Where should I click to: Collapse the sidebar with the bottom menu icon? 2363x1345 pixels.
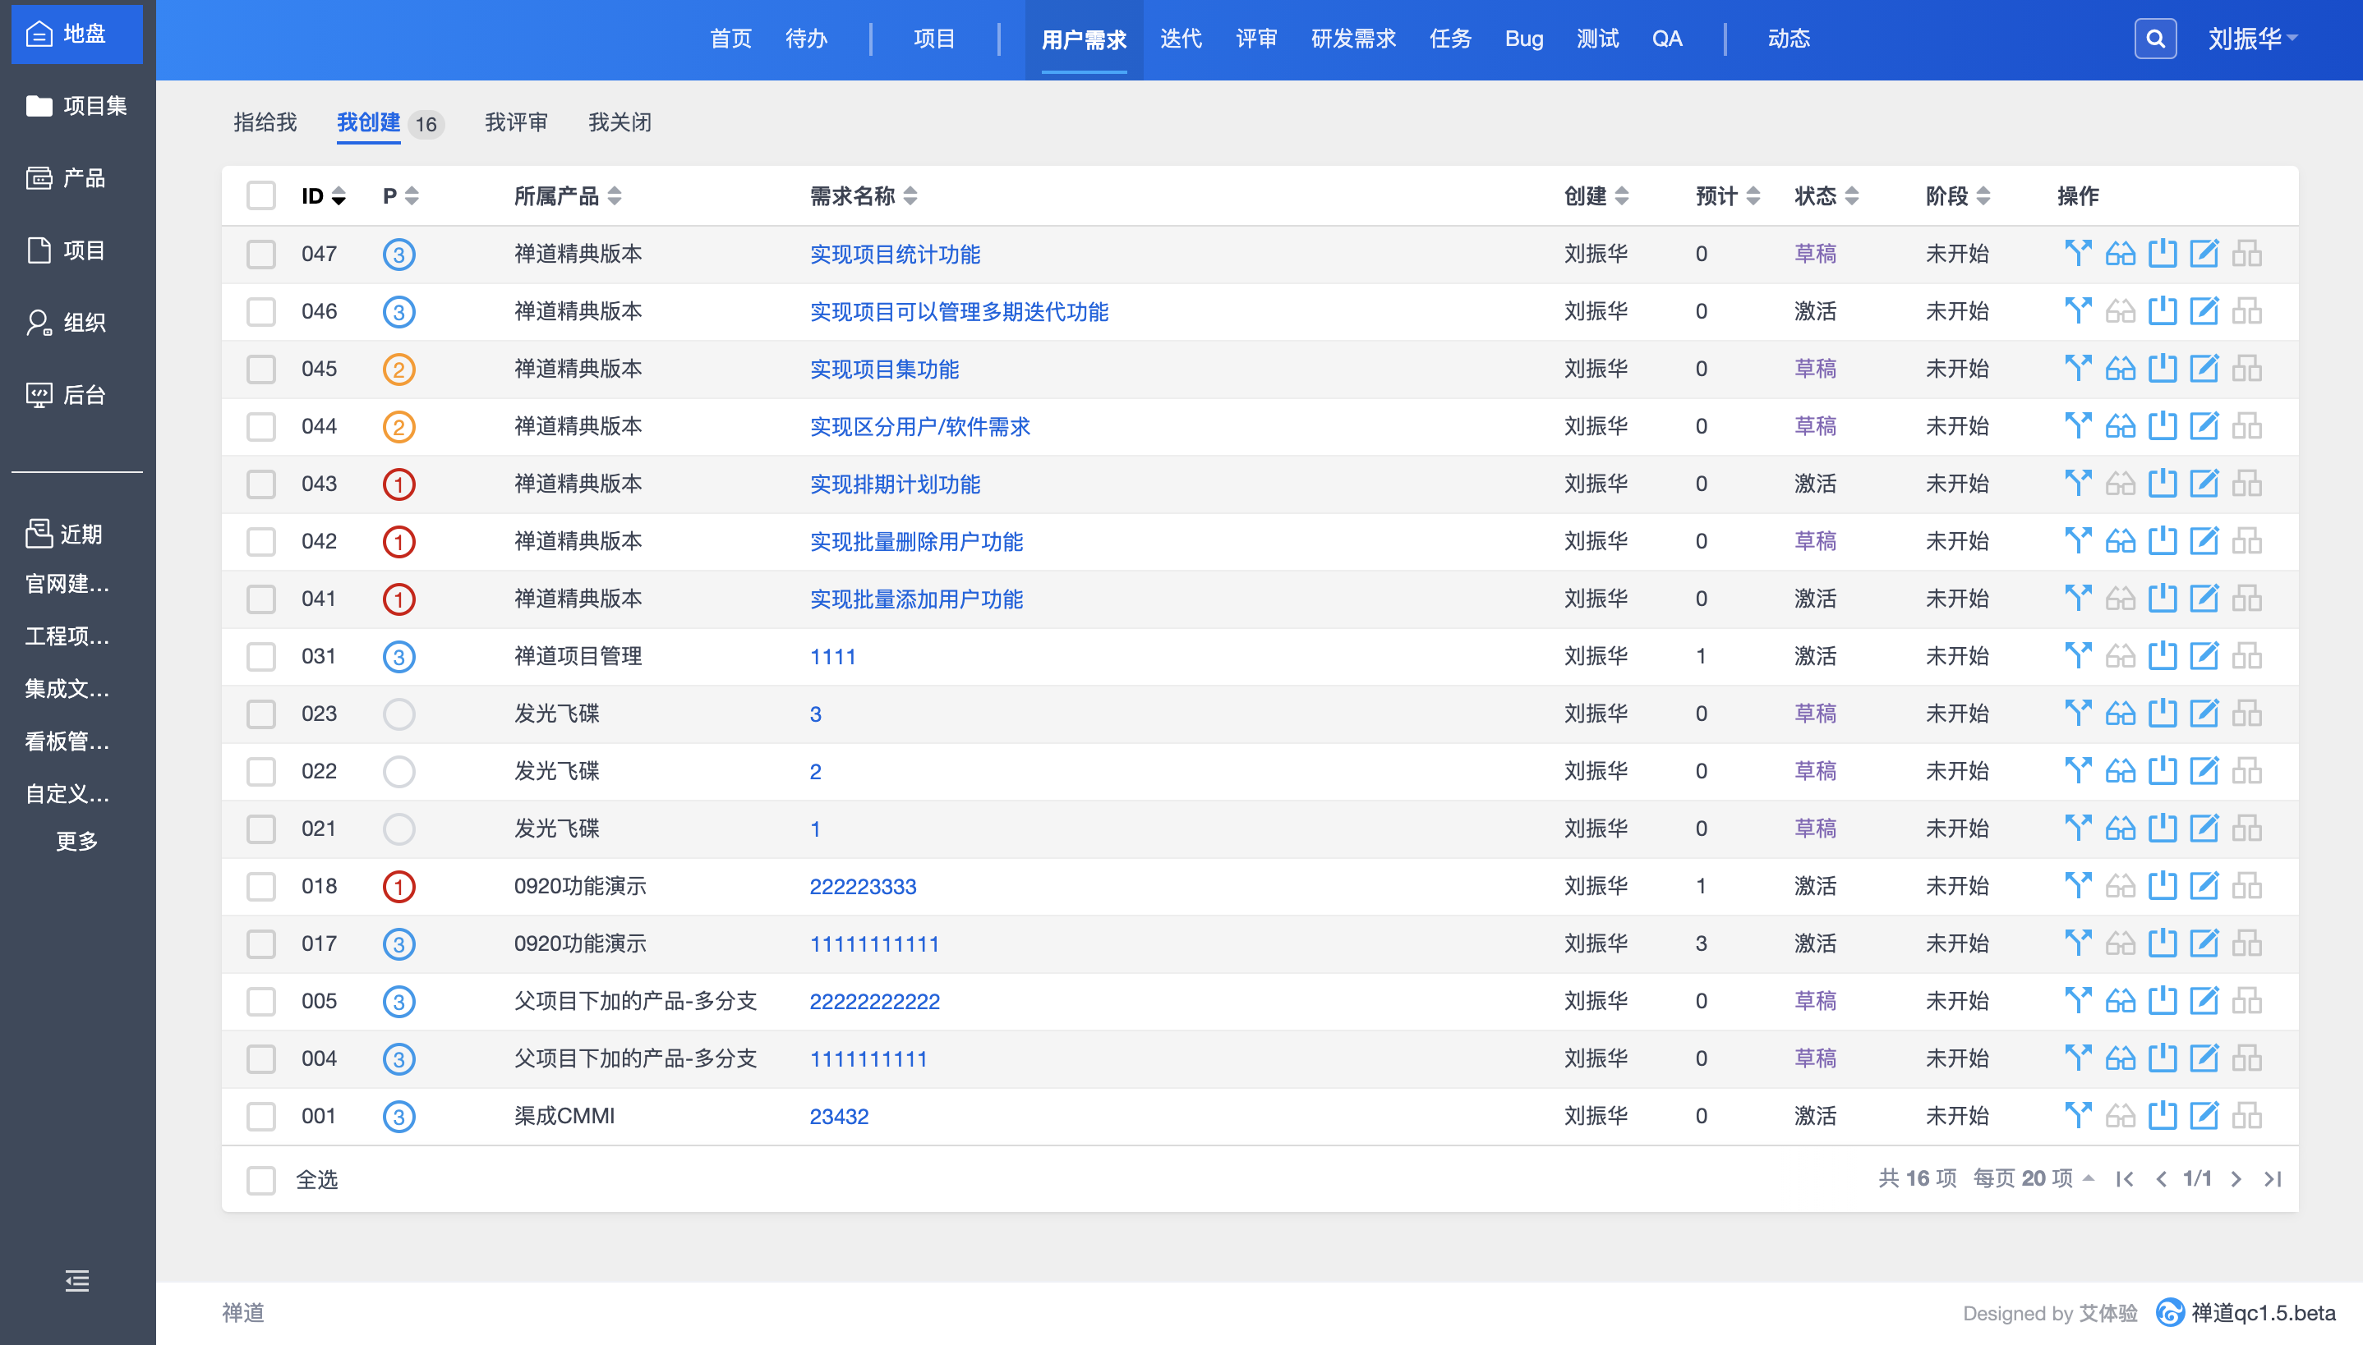76,1280
